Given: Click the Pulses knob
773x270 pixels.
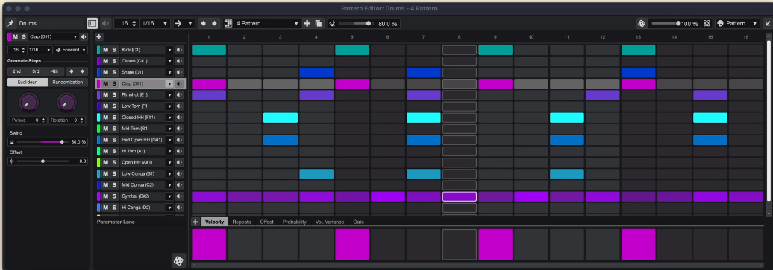Looking at the screenshot, I should (28, 103).
